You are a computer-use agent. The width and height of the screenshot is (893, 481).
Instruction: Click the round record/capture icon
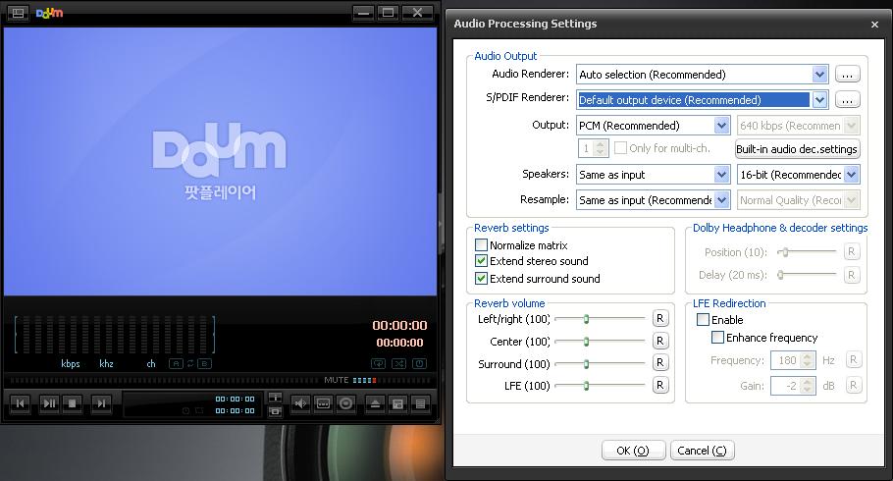345,403
